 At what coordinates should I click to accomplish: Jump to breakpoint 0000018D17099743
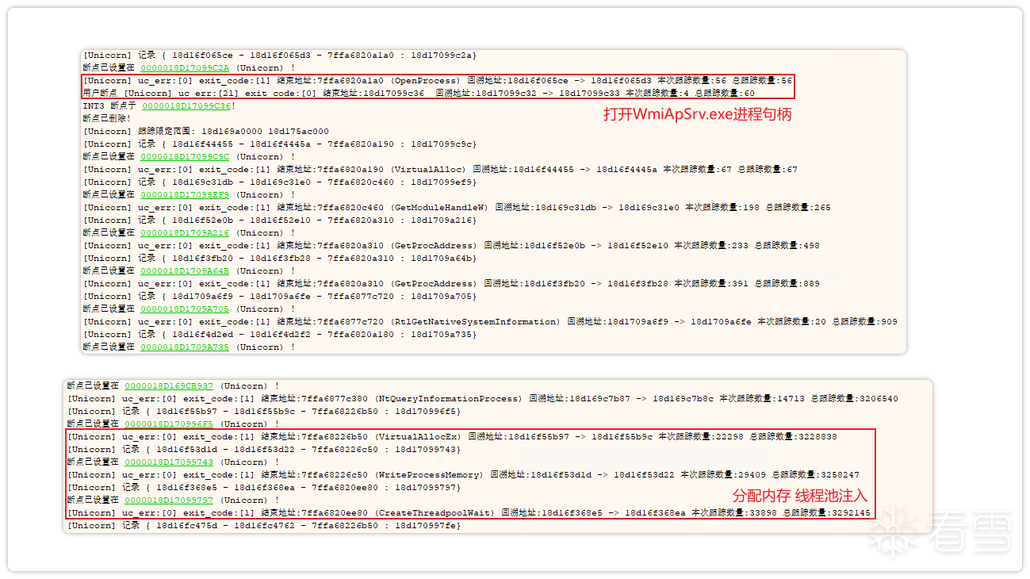click(168, 462)
